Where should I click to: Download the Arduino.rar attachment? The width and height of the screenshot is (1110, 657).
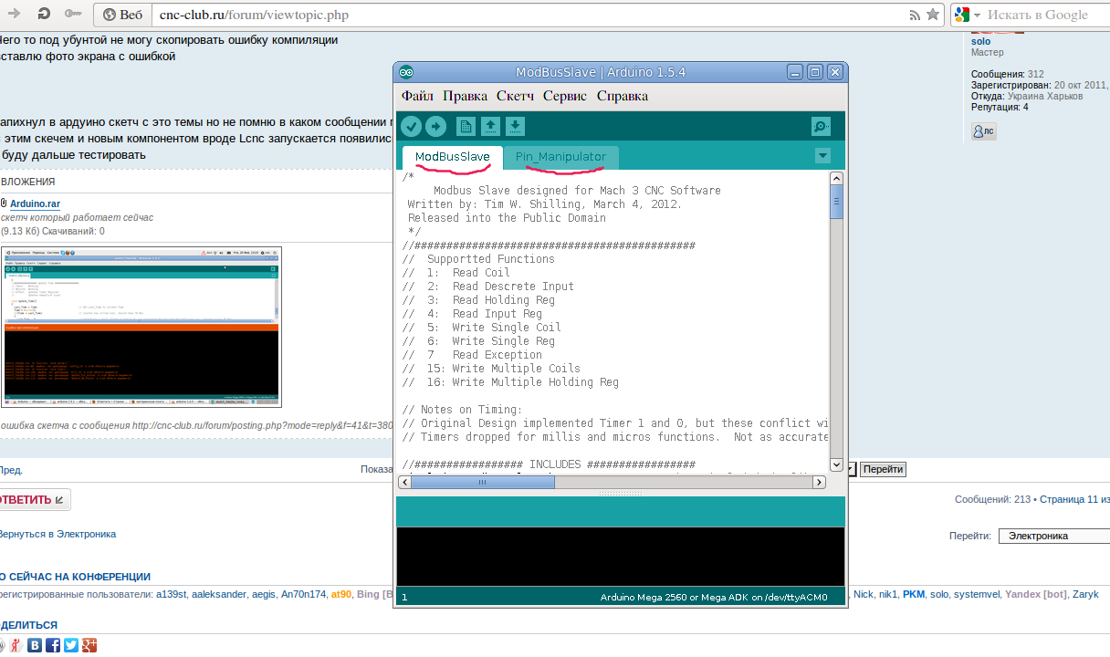click(x=35, y=203)
